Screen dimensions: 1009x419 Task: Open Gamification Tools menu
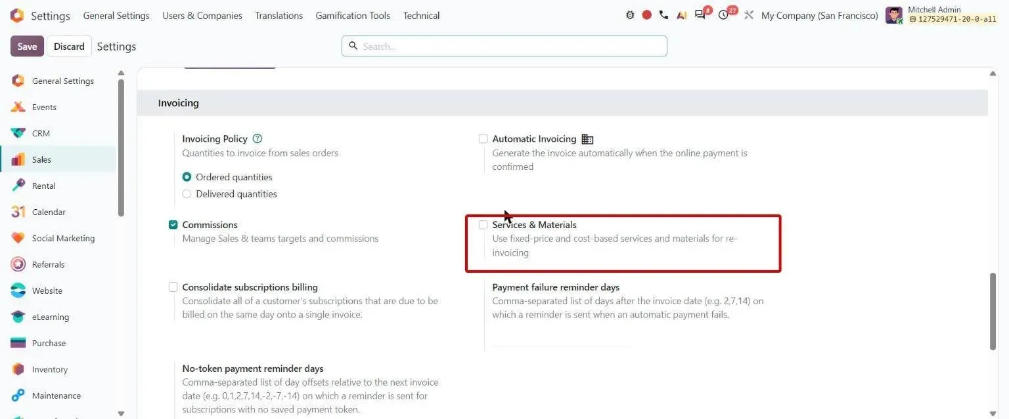click(x=353, y=15)
